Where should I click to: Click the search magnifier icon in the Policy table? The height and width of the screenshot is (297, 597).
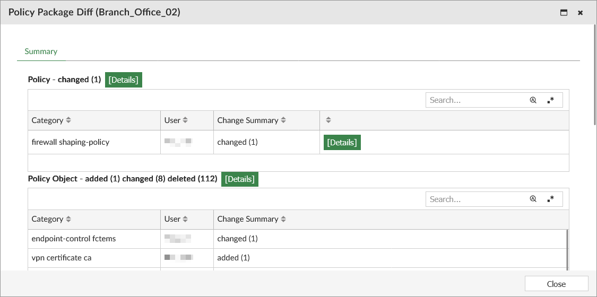click(x=533, y=100)
